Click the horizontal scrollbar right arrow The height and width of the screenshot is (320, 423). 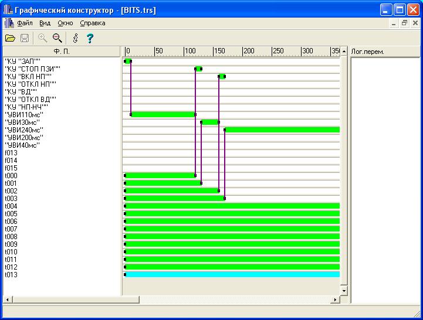[335, 299]
